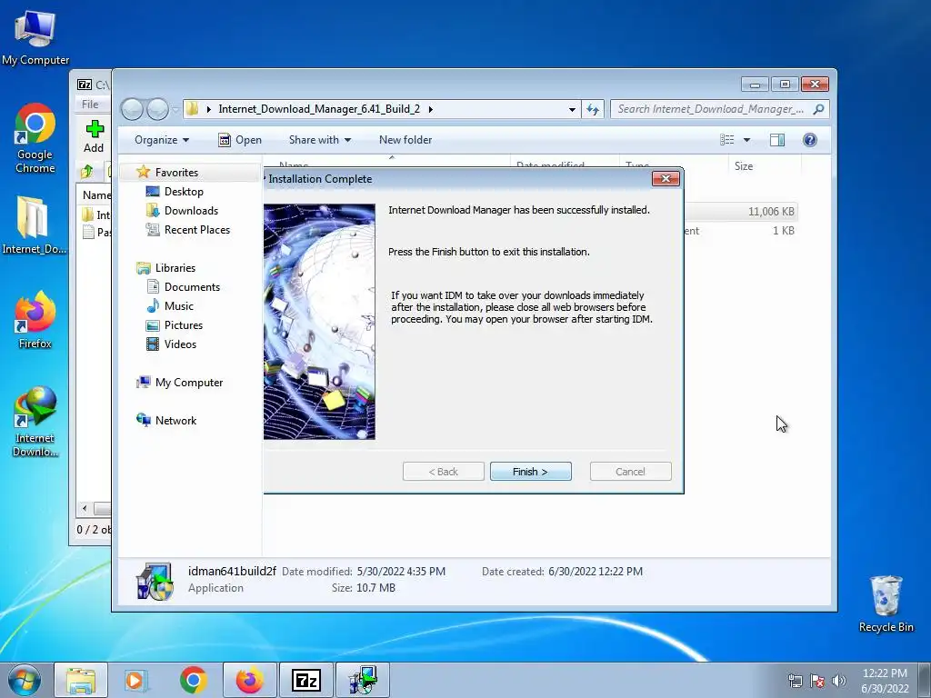Viewport: 931px width, 698px height.
Task: Refresh the Explorer folder view
Action: point(593,109)
